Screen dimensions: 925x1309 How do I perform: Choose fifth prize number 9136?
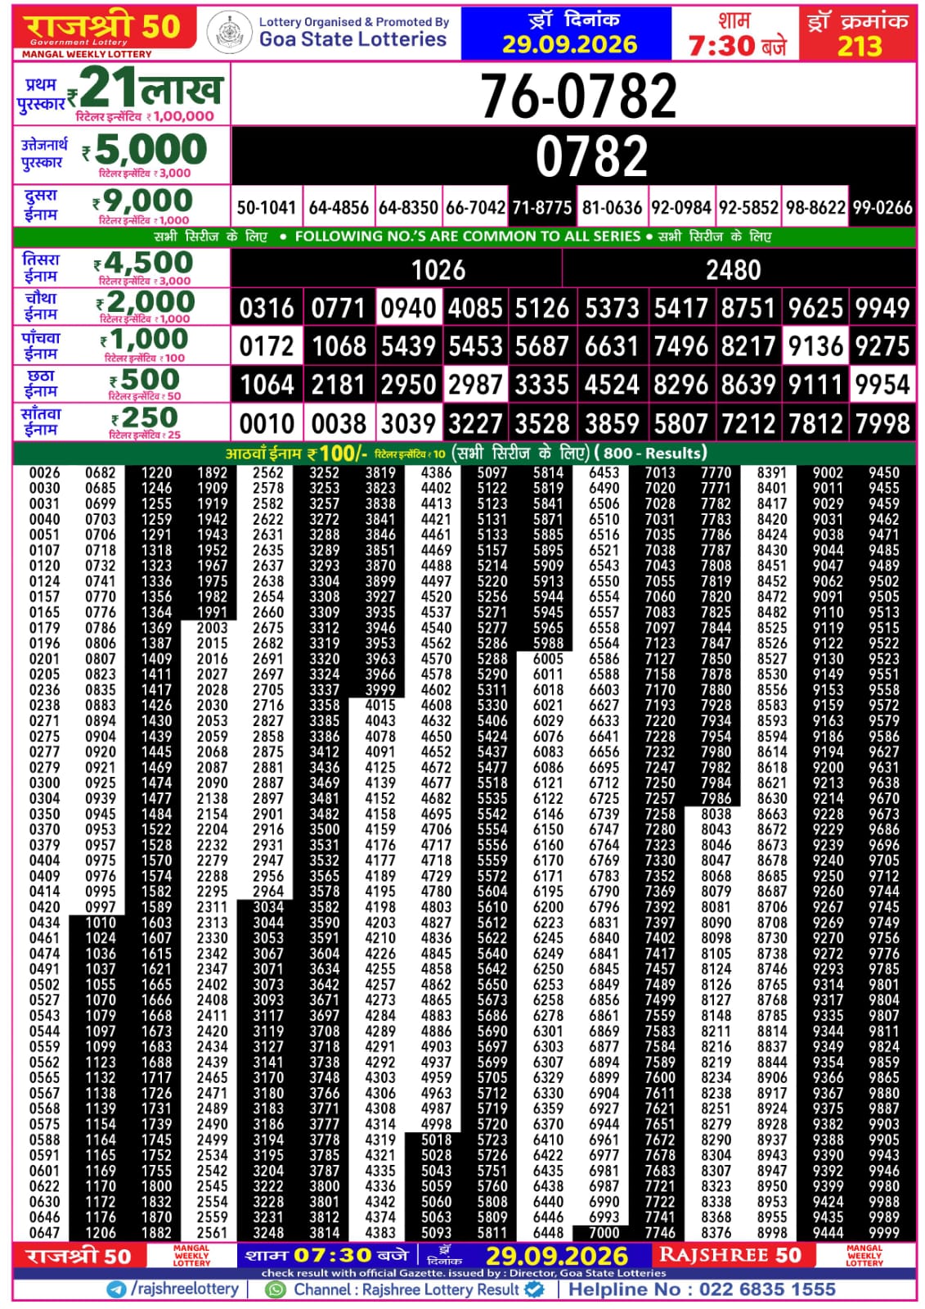tap(815, 345)
